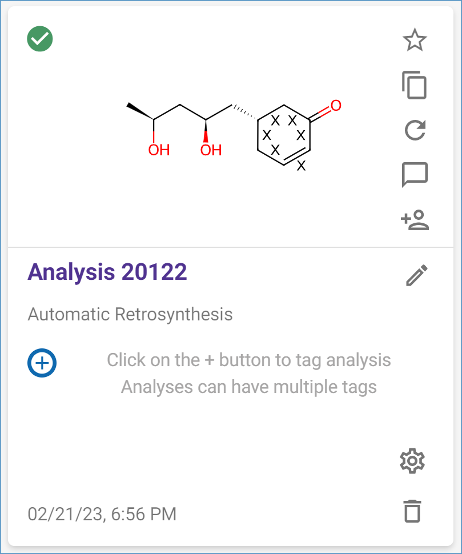462x554 pixels.
Task: Click the X mark below the ring double bond
Action: coord(302,167)
